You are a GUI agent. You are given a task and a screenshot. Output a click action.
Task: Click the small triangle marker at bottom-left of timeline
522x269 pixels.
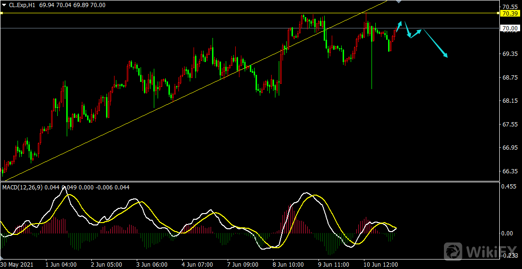click(x=1, y=258)
